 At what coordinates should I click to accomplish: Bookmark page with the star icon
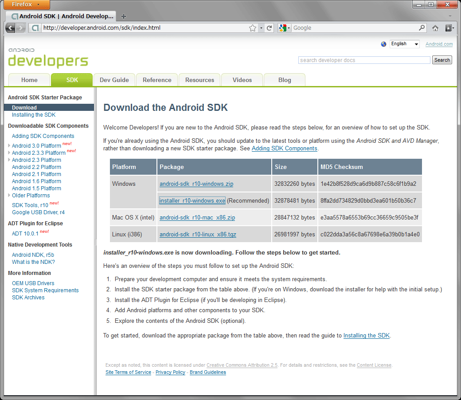tap(253, 28)
